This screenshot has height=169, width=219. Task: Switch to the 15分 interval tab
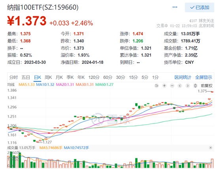133,77
